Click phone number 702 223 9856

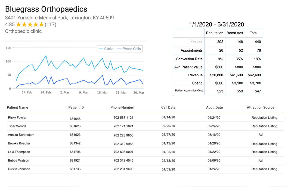click(x=123, y=135)
